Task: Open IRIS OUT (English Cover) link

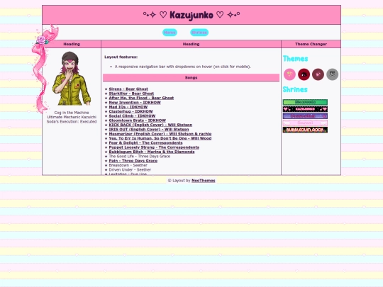Action: pos(149,130)
